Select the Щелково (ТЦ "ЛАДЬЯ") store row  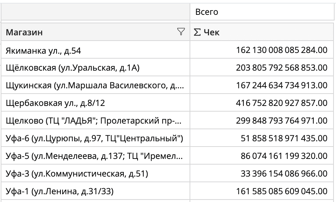point(94,121)
